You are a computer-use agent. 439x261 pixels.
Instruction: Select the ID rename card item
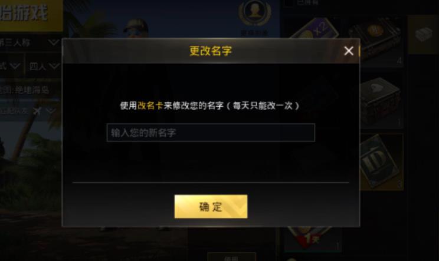pos(381,162)
